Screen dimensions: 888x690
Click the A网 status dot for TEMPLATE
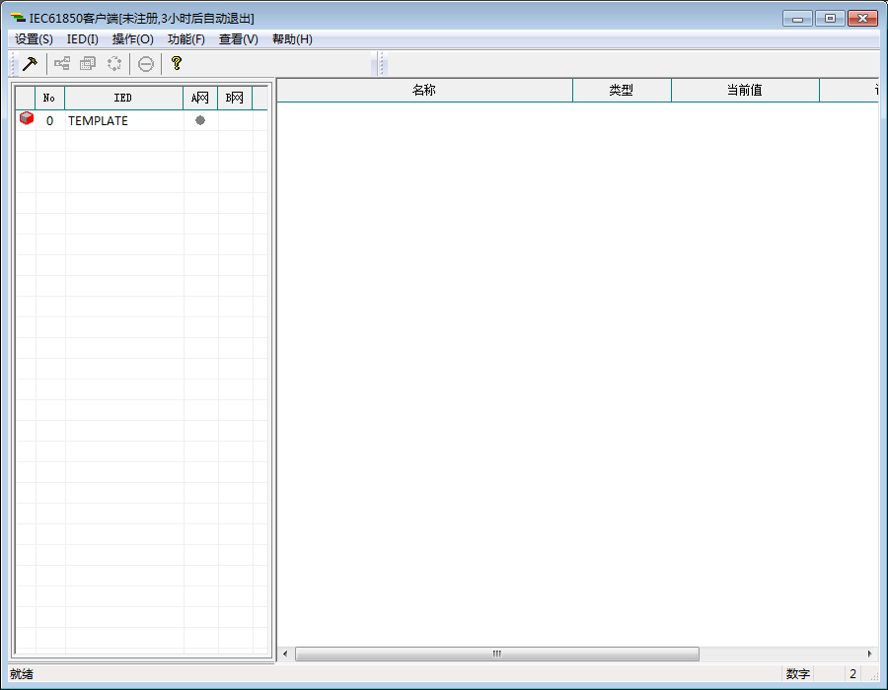(x=200, y=120)
